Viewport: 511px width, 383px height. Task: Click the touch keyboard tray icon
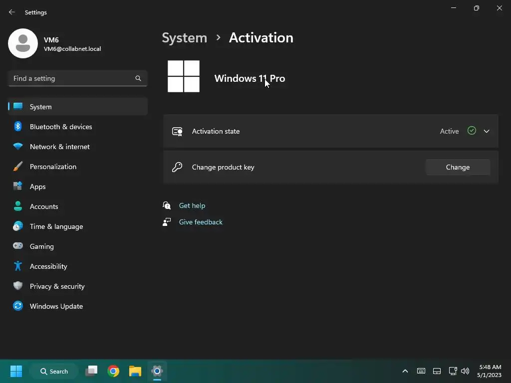pyautogui.click(x=421, y=371)
